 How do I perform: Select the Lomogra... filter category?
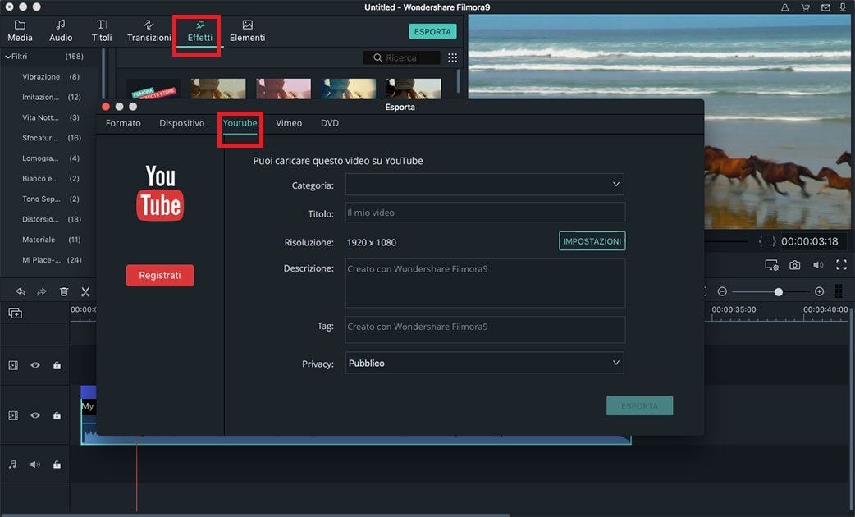point(51,158)
